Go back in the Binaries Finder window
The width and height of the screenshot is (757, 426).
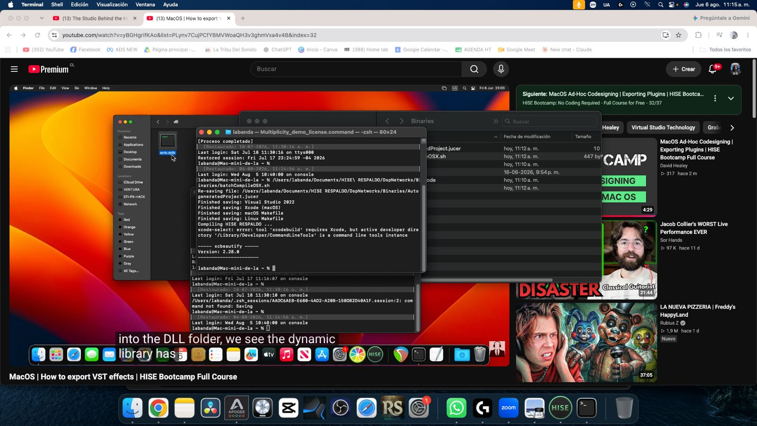pyautogui.click(x=387, y=121)
